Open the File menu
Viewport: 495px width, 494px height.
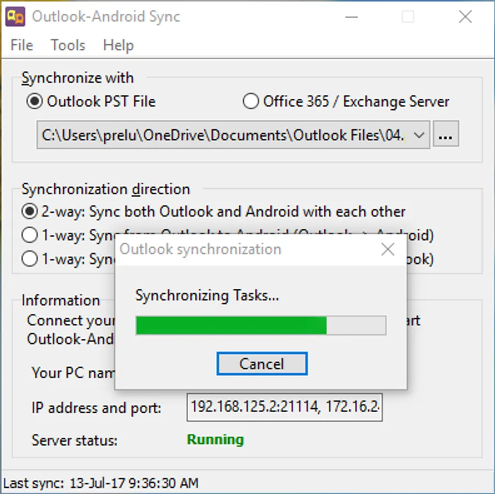point(22,45)
